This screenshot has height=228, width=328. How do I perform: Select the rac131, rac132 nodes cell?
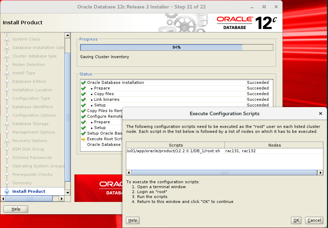coord(274,151)
